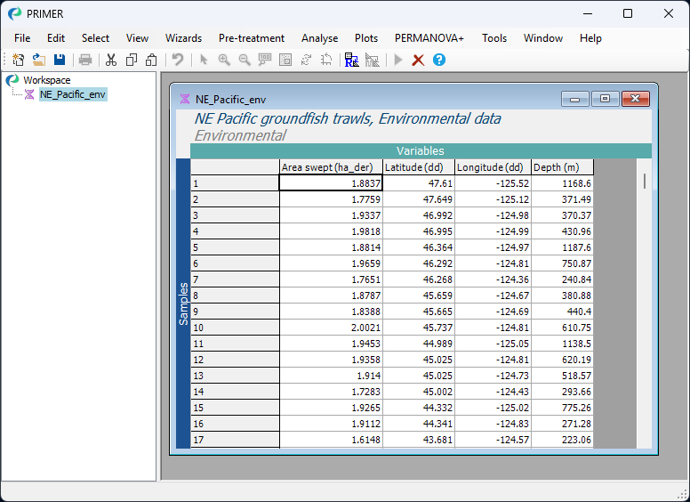Click the Copy icon in toolbar
Image resolution: width=690 pixels, height=502 pixels.
pyautogui.click(x=132, y=60)
